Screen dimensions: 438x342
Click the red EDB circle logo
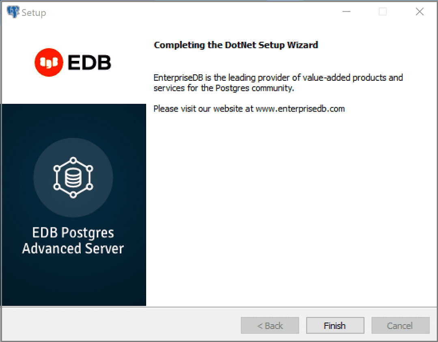pos(49,62)
